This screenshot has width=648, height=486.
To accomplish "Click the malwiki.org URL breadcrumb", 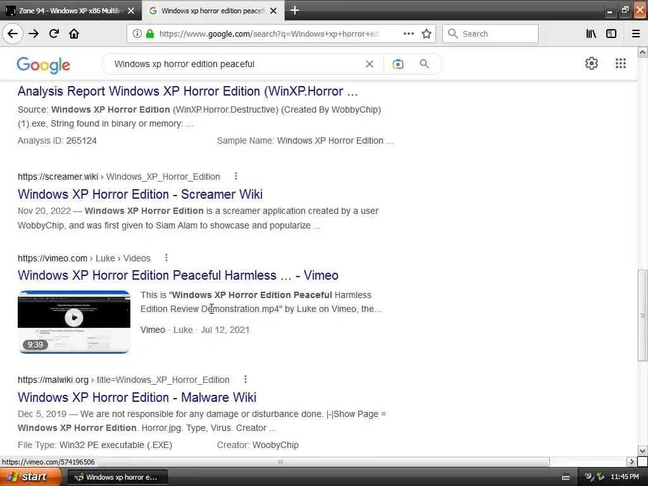I will pos(123,380).
